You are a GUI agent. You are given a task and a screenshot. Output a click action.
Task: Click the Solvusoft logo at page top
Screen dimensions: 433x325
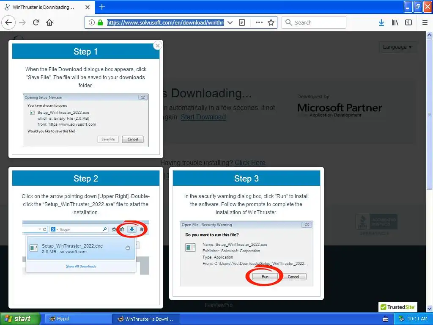pyautogui.click(x=18, y=38)
